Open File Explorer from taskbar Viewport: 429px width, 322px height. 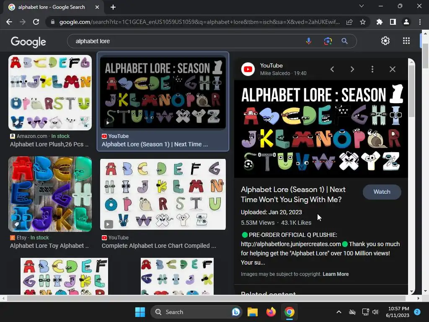(253, 312)
